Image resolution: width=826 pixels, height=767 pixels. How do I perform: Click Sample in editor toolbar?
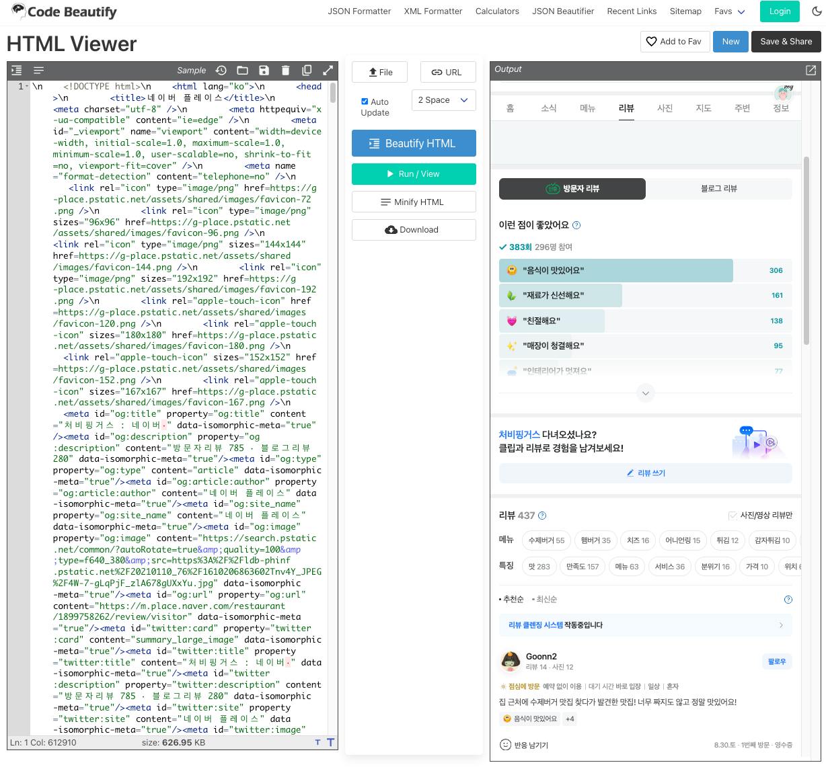point(192,70)
